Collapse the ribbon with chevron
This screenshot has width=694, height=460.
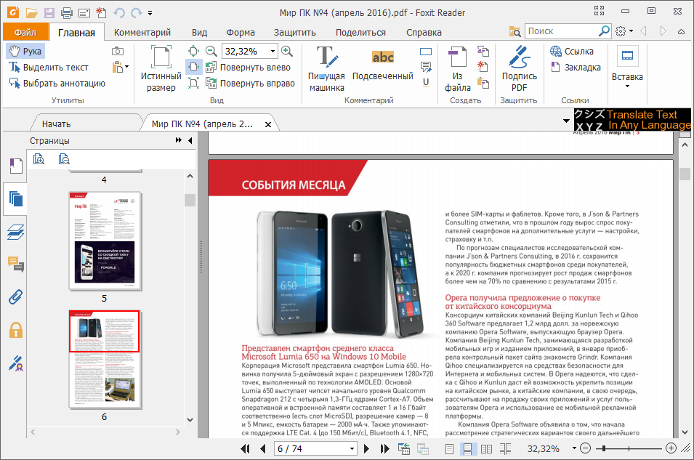(x=681, y=31)
